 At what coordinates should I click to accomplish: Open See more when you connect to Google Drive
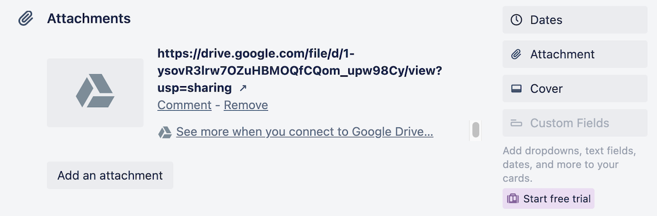pos(304,132)
